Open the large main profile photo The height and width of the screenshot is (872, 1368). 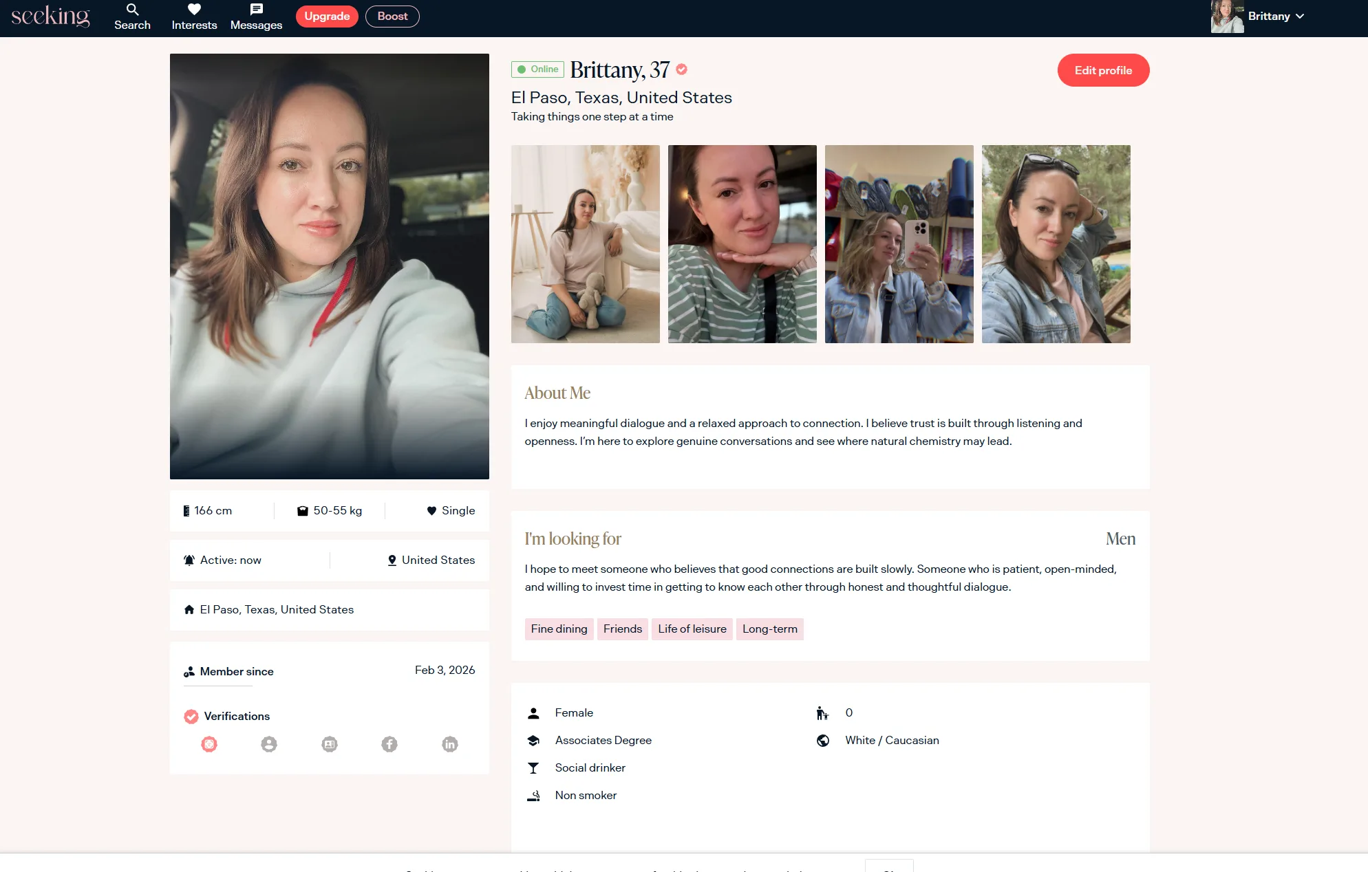pos(330,266)
